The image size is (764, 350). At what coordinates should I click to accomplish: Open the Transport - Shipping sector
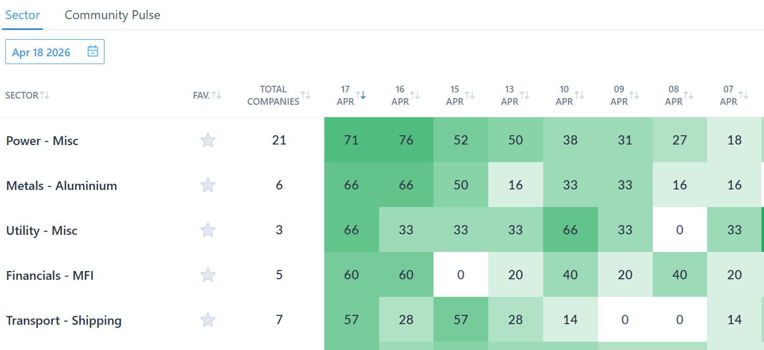[x=64, y=321]
